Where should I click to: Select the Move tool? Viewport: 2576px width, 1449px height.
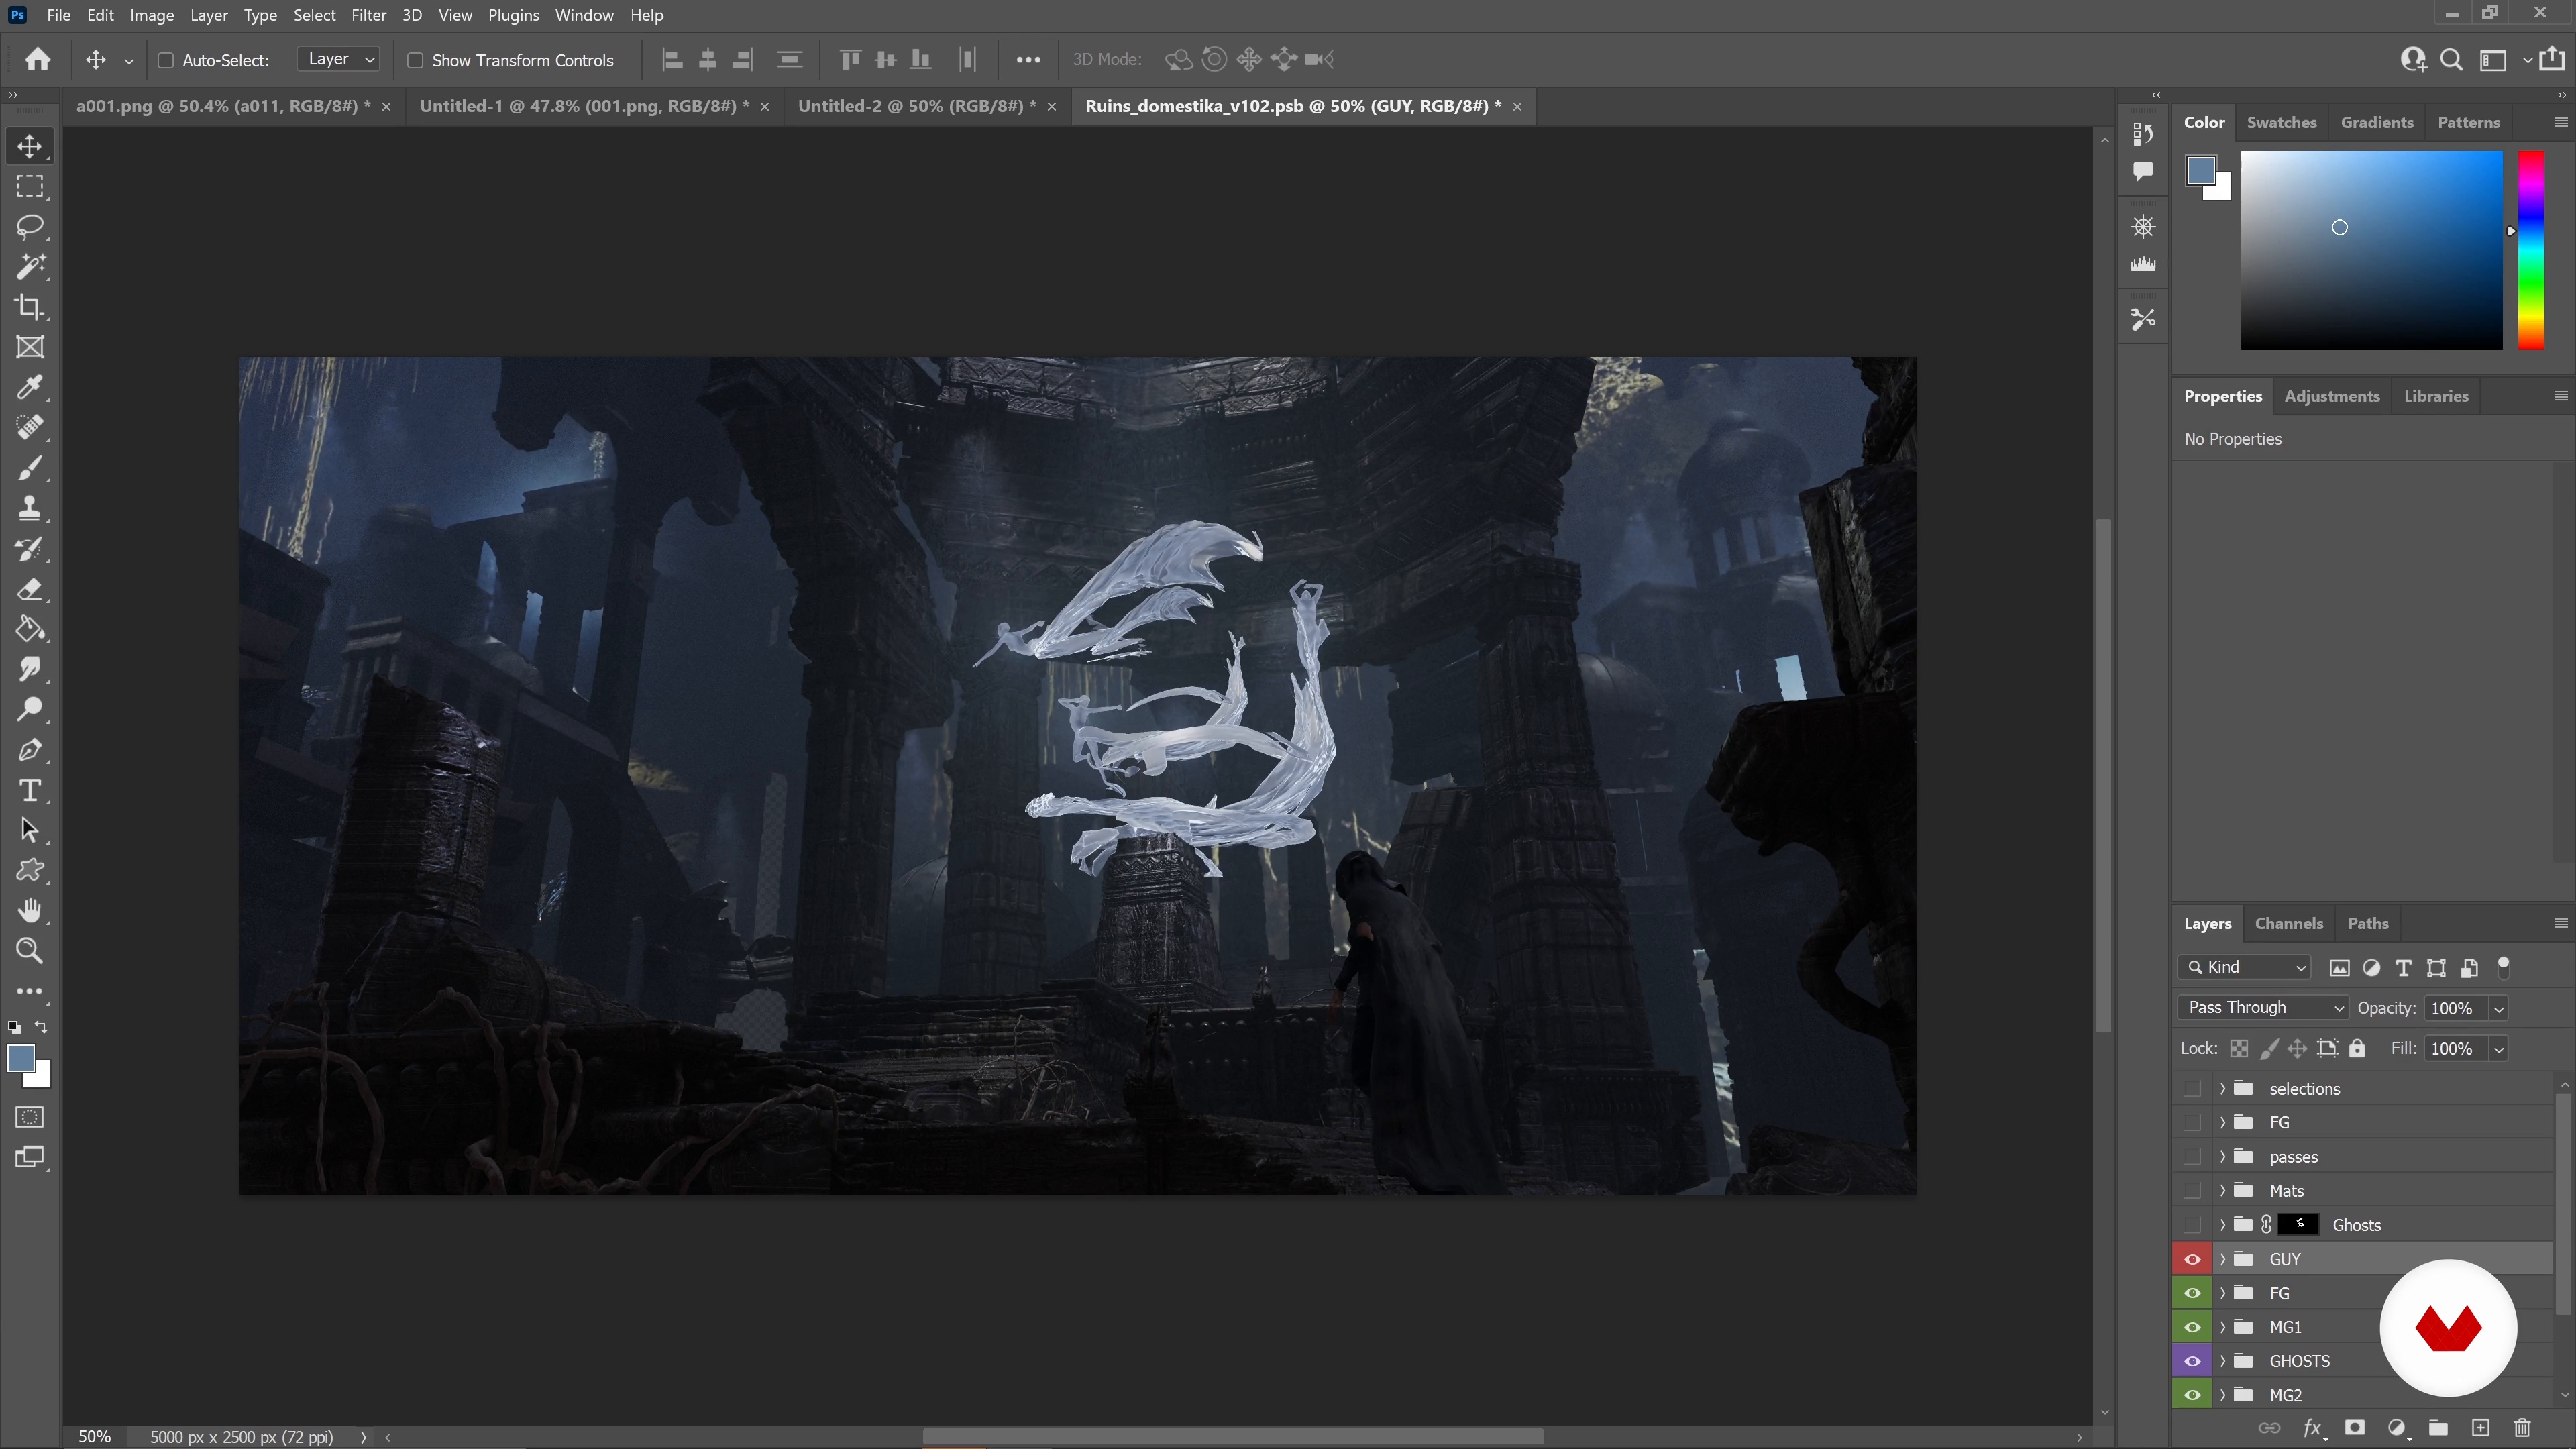pyautogui.click(x=30, y=146)
